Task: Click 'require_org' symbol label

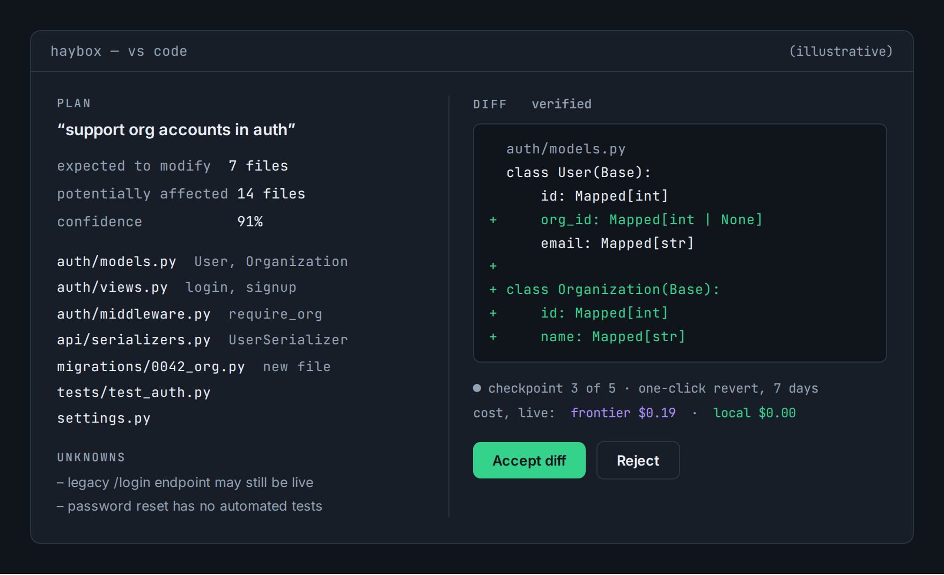Action: [x=275, y=314]
